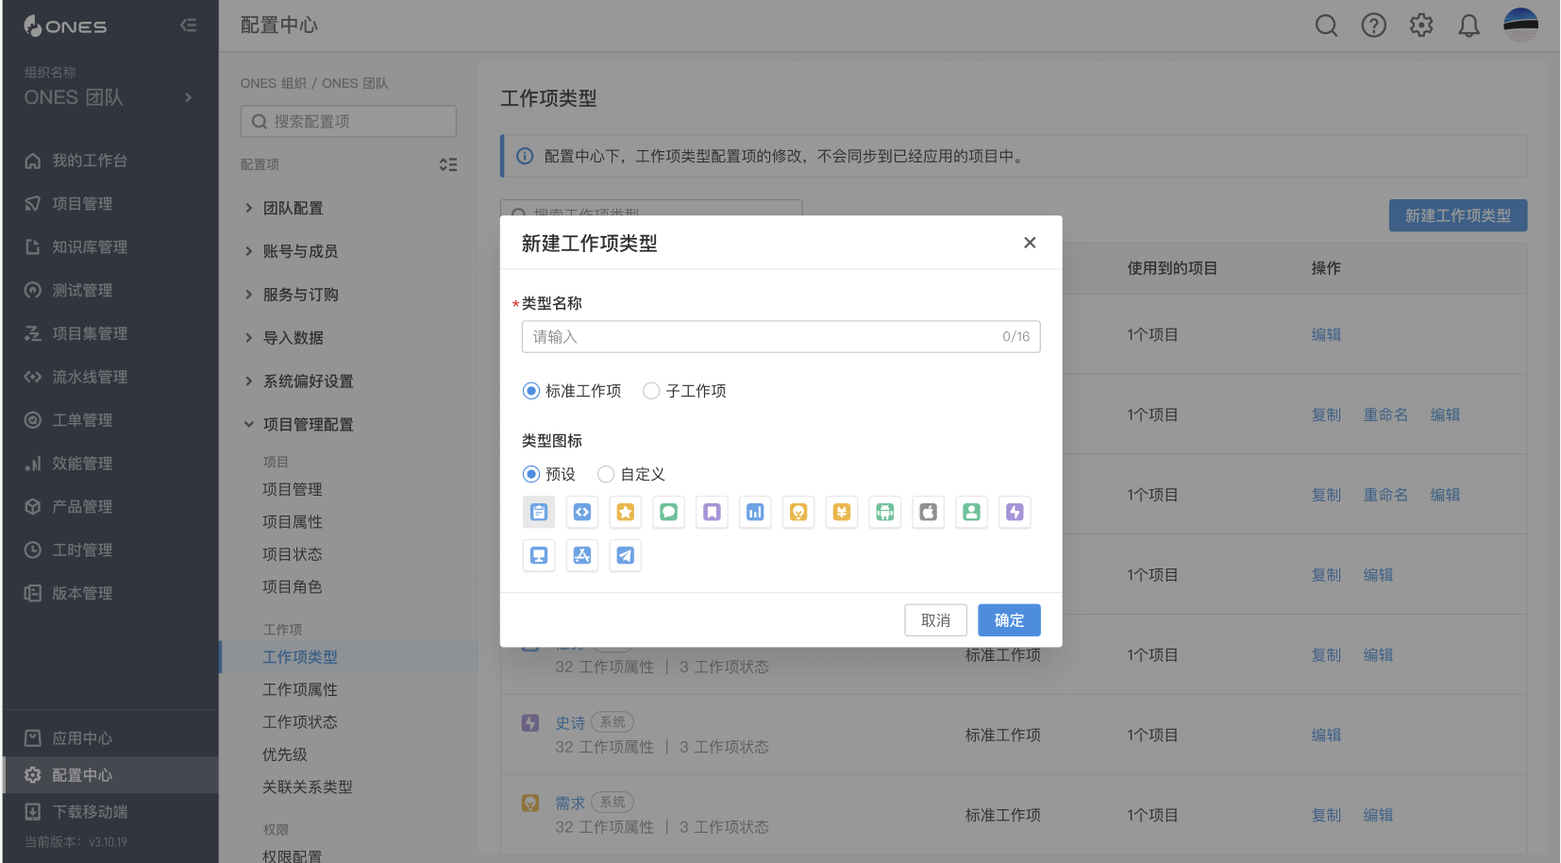Viewport: 1561px width, 863px height.
Task: Close the 新建工作项类型 dialog
Action: (x=1030, y=243)
